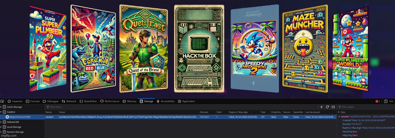Screen dimensions: 395x138
Task: Click the HttpOnly:false line in sidebar
Action: click(x=349, y=135)
